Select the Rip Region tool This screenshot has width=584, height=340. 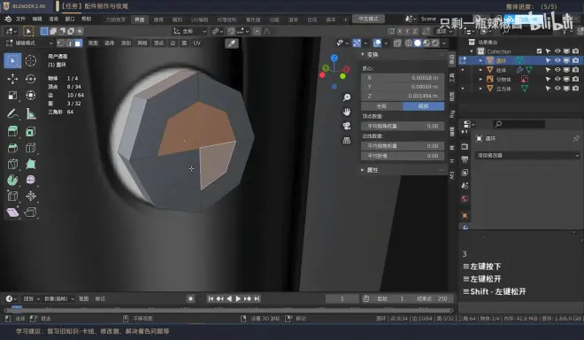[31, 212]
